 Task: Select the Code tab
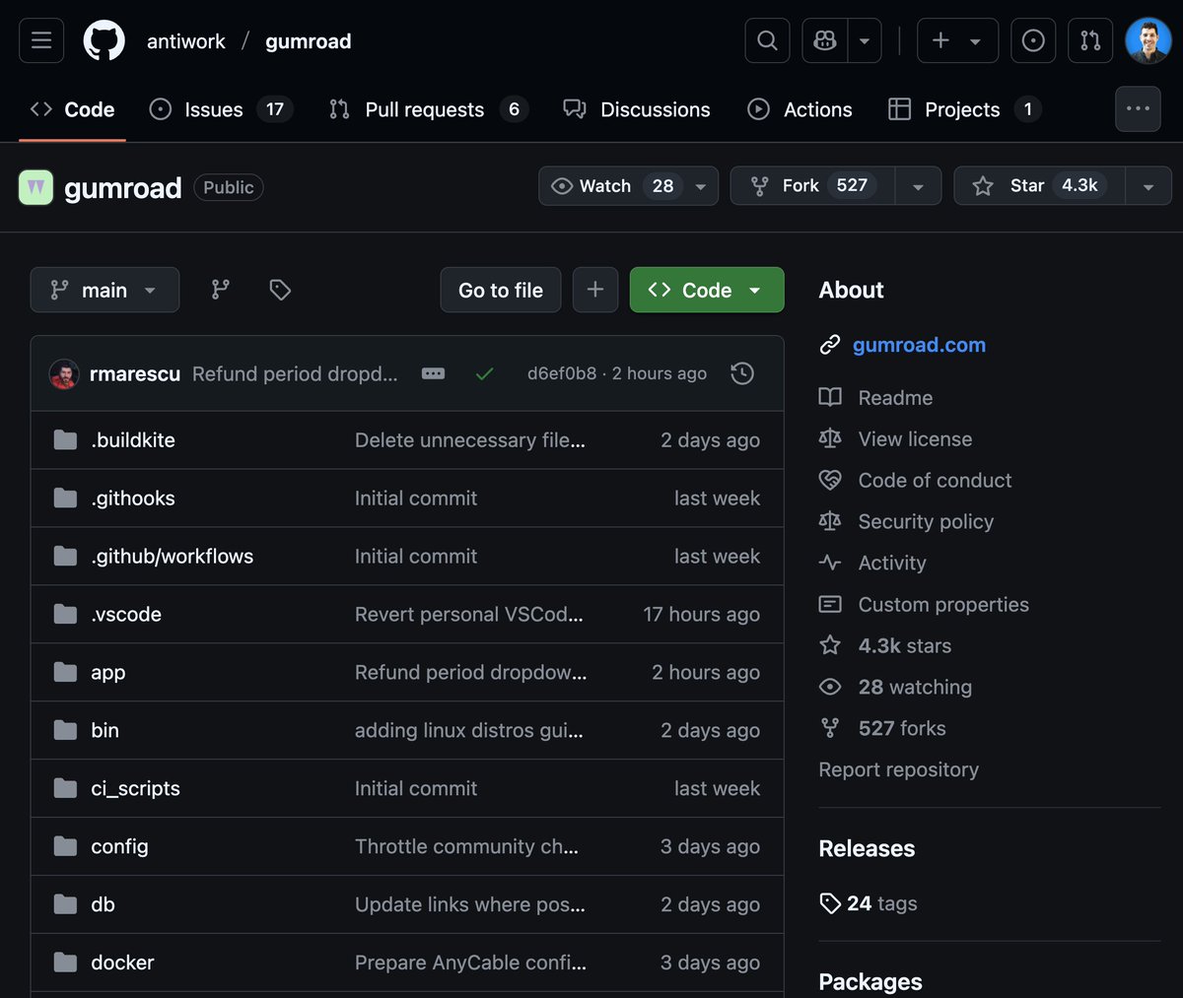[x=72, y=109]
